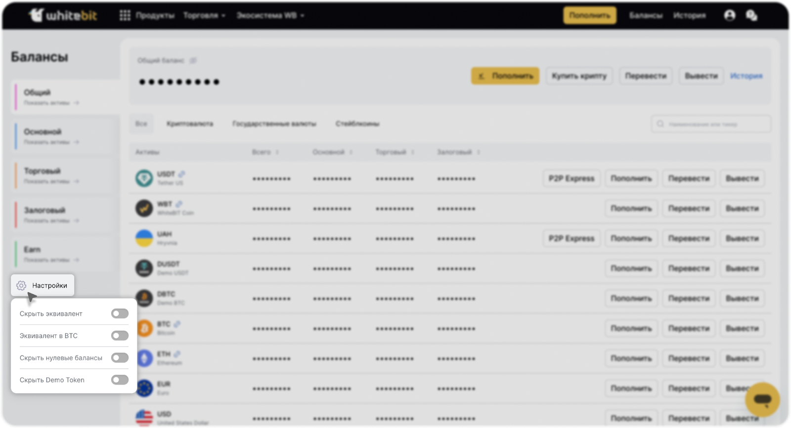This screenshot has height=428, width=791.
Task: Click the Настройки gear icon
Action: [21, 285]
